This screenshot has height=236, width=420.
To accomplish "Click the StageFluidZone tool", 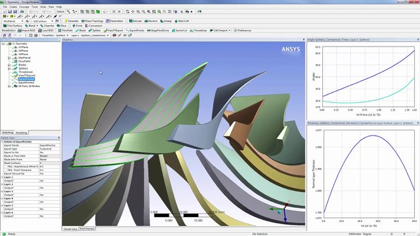I will (x=158, y=31).
